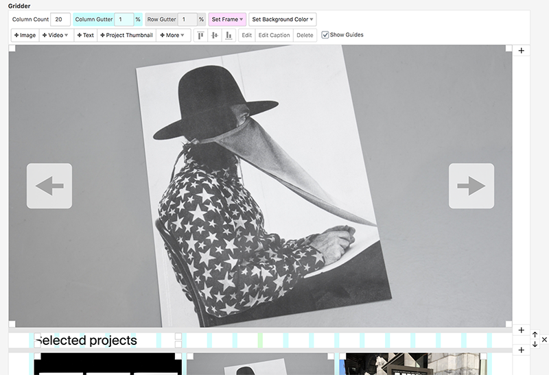Align selected element to top
549x375 pixels.
click(x=200, y=35)
